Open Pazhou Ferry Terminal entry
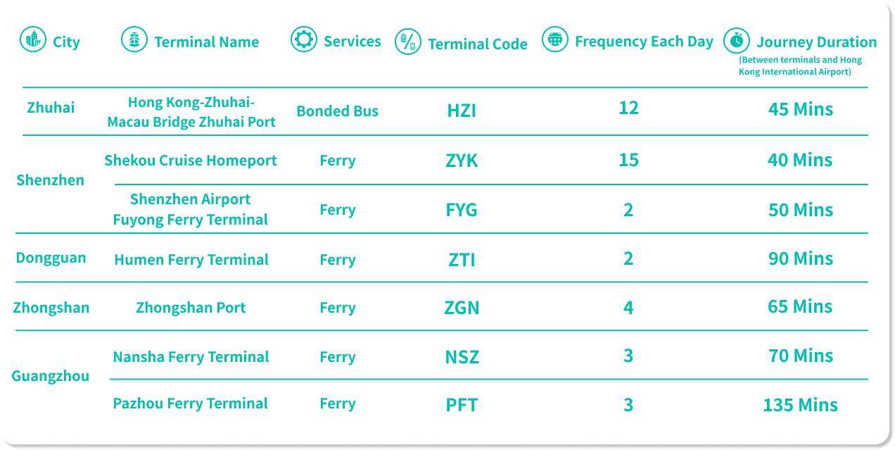This screenshot has height=450, width=895. (x=190, y=404)
